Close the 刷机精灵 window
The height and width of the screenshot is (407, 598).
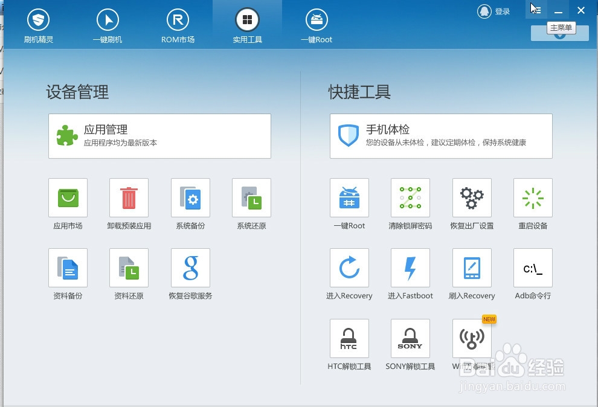581,10
